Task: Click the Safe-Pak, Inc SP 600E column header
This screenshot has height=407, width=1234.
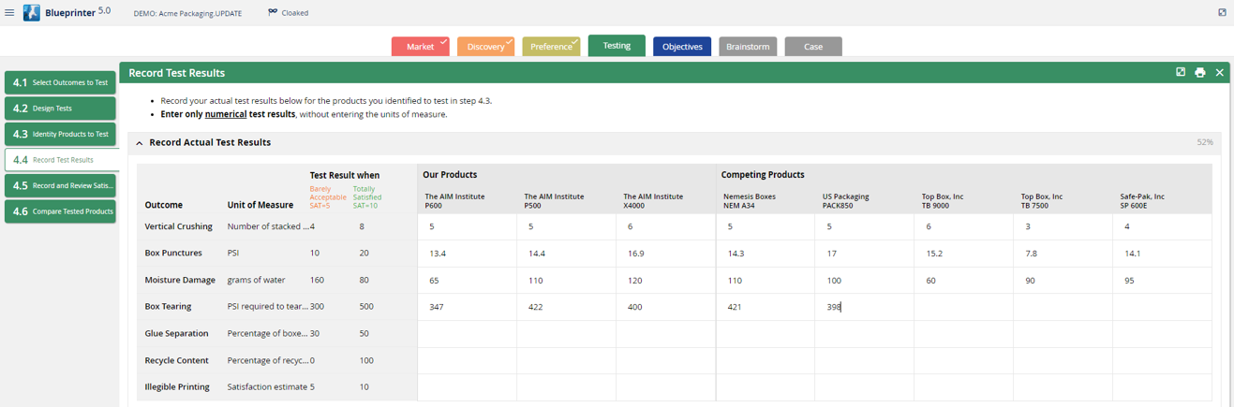Action: click(1142, 200)
